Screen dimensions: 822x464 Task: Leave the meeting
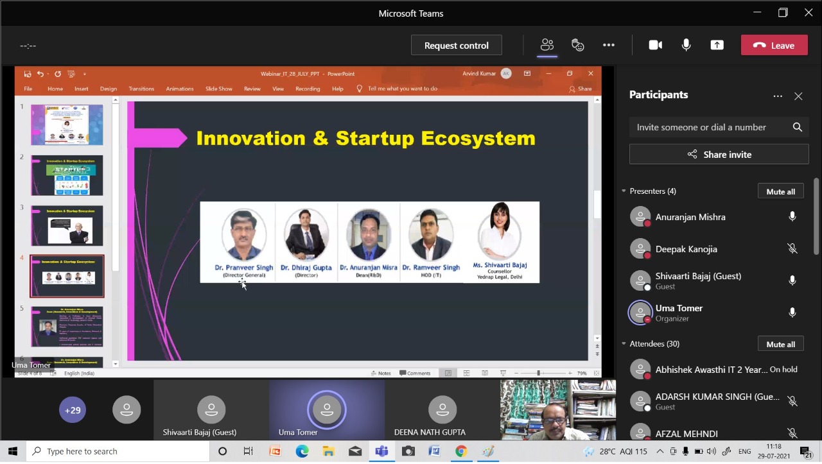click(774, 45)
